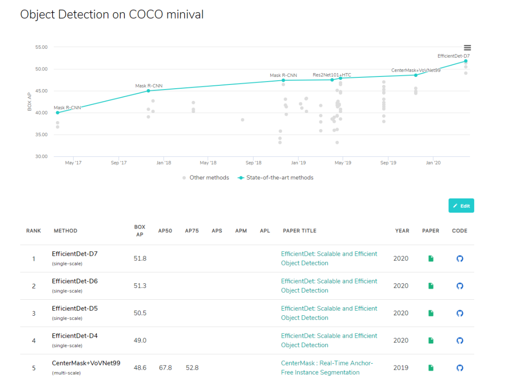Select the EfficientDet-D5 method name
The image size is (507, 380).
pyautogui.click(x=75, y=309)
